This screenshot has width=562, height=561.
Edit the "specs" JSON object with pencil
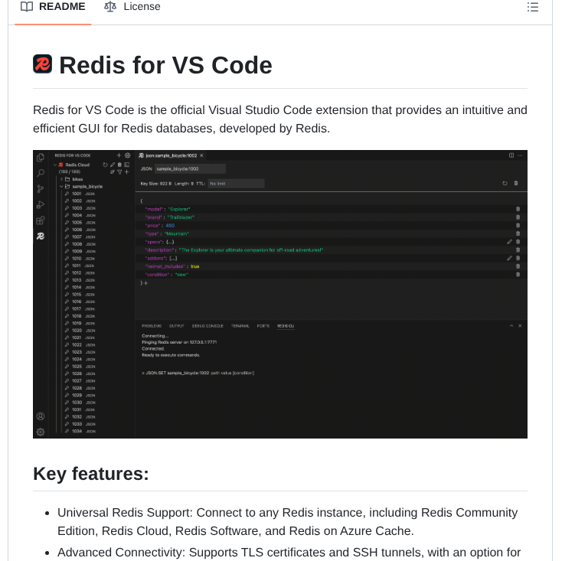point(509,242)
